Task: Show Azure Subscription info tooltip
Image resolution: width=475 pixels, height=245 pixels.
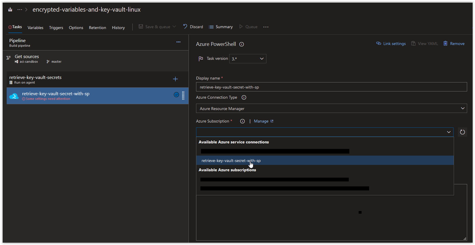Action: click(242, 121)
